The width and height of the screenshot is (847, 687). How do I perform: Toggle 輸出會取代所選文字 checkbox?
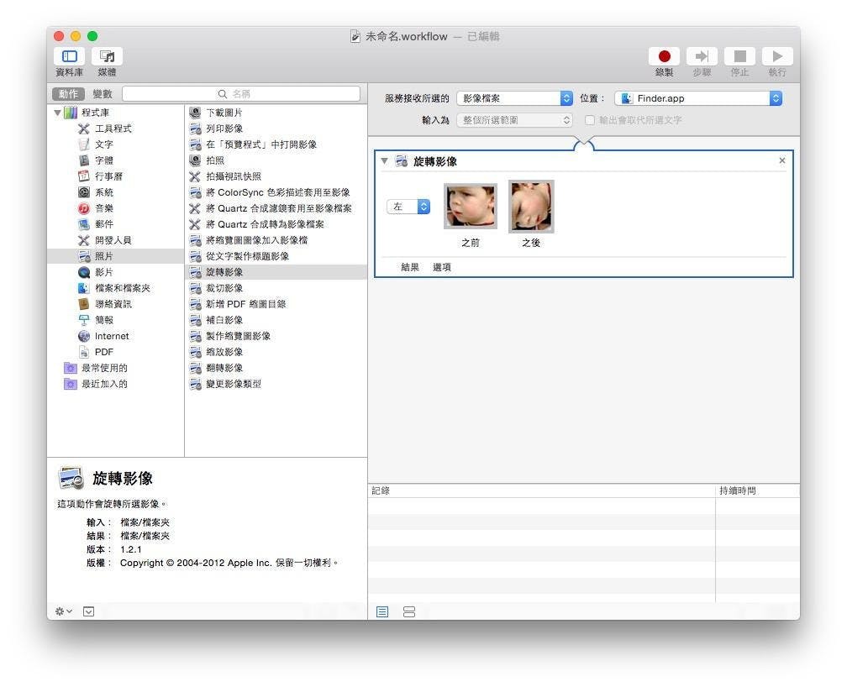(590, 120)
